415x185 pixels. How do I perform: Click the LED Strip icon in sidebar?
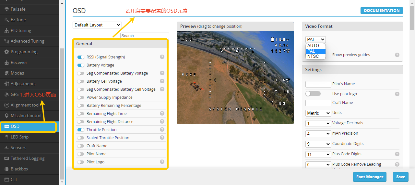[x=6, y=137]
